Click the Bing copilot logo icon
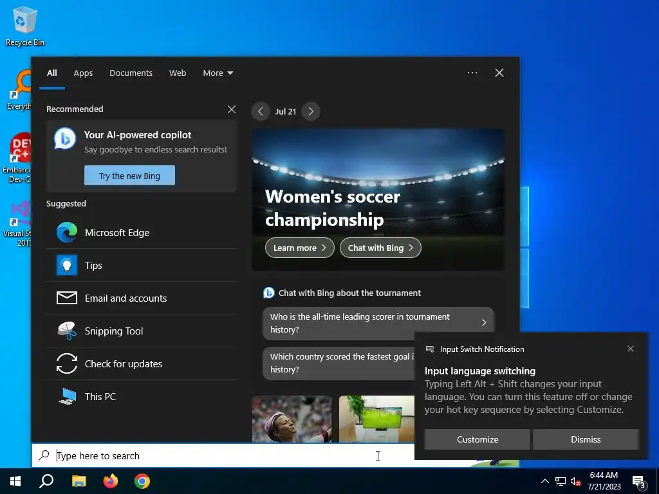 click(x=65, y=138)
